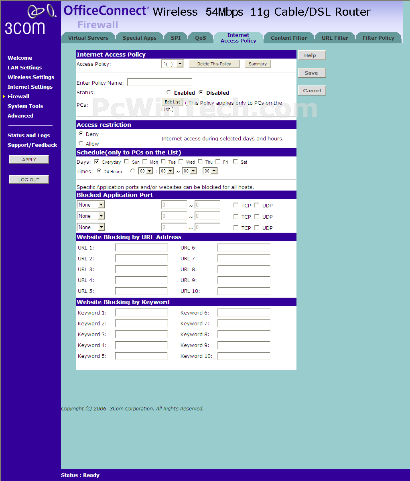The height and width of the screenshot is (481, 410).
Task: Open the URL Filter tab
Action: click(x=335, y=38)
